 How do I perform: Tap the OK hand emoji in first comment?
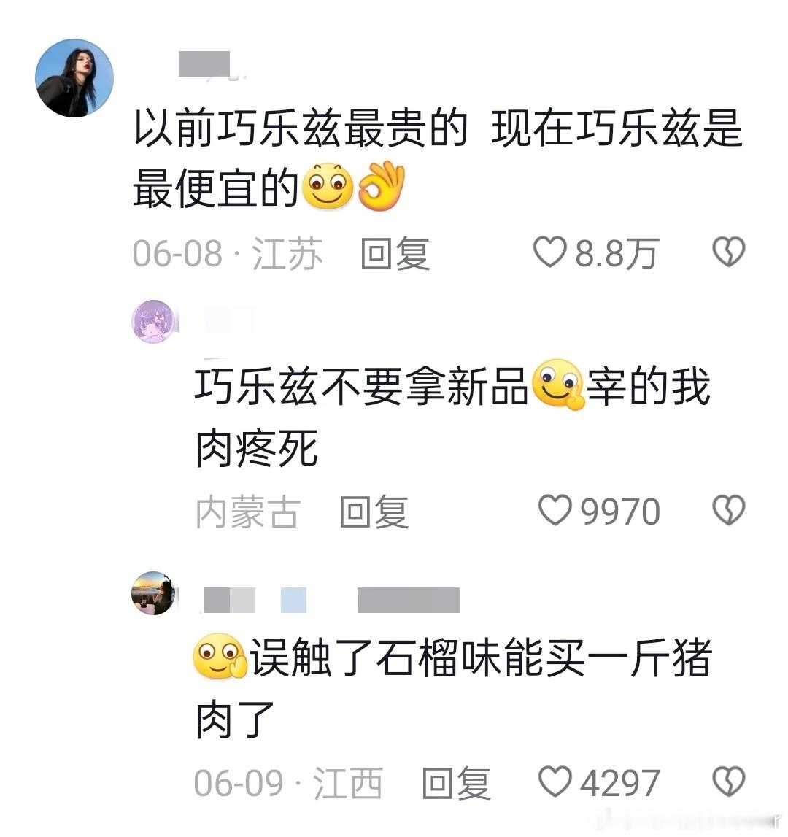tap(381, 186)
